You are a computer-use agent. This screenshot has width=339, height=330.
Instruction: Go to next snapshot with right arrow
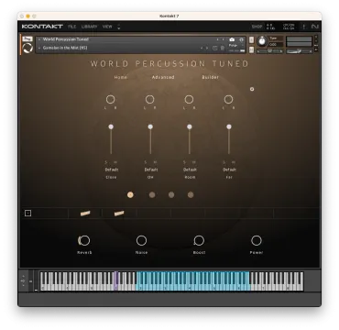point(207,48)
